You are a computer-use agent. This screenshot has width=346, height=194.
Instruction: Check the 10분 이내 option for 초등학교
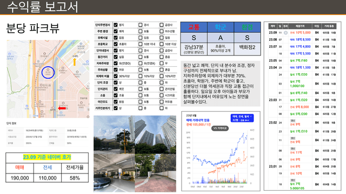pos(141,44)
